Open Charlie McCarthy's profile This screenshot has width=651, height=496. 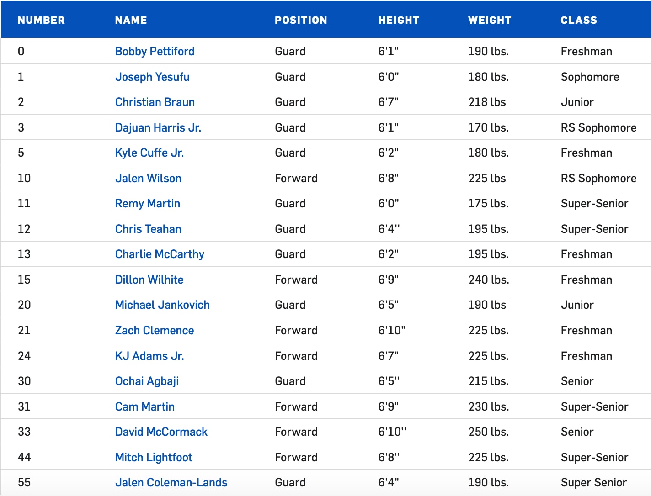(x=160, y=254)
